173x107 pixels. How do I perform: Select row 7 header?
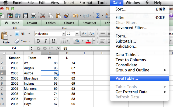click(3, 89)
